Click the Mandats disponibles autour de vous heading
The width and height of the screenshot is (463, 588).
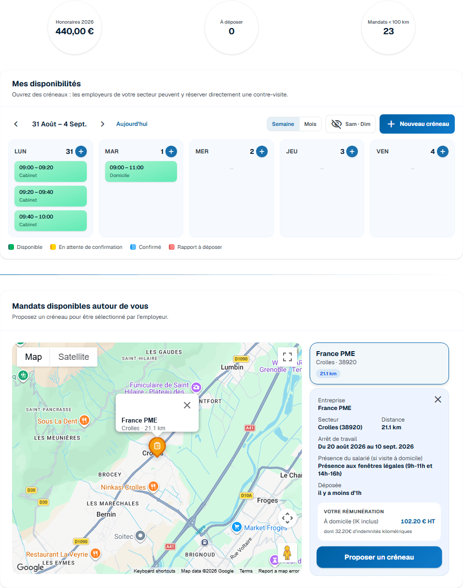80,306
